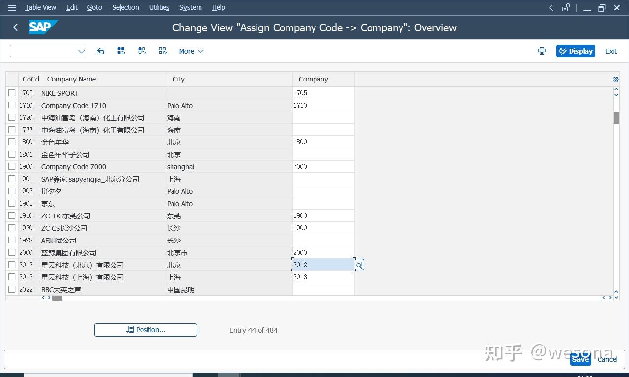Tick the checkbox for company code 1705
Viewport: 629px width, 377px height.
pyautogui.click(x=12, y=93)
